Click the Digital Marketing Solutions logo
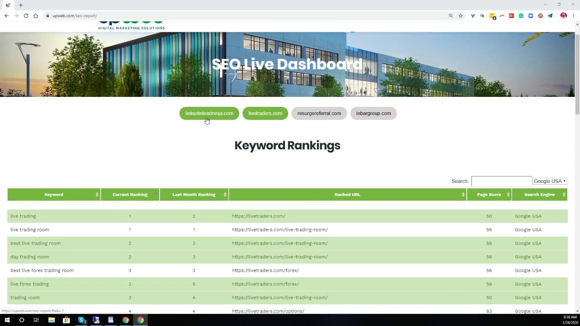 tap(131, 25)
